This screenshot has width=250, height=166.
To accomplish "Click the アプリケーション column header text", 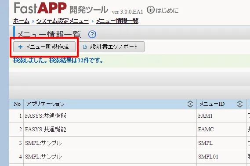I will [x=45, y=104].
